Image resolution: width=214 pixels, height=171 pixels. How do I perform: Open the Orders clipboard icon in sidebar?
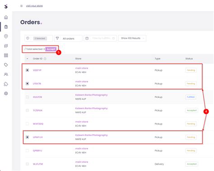[x=6, y=27]
